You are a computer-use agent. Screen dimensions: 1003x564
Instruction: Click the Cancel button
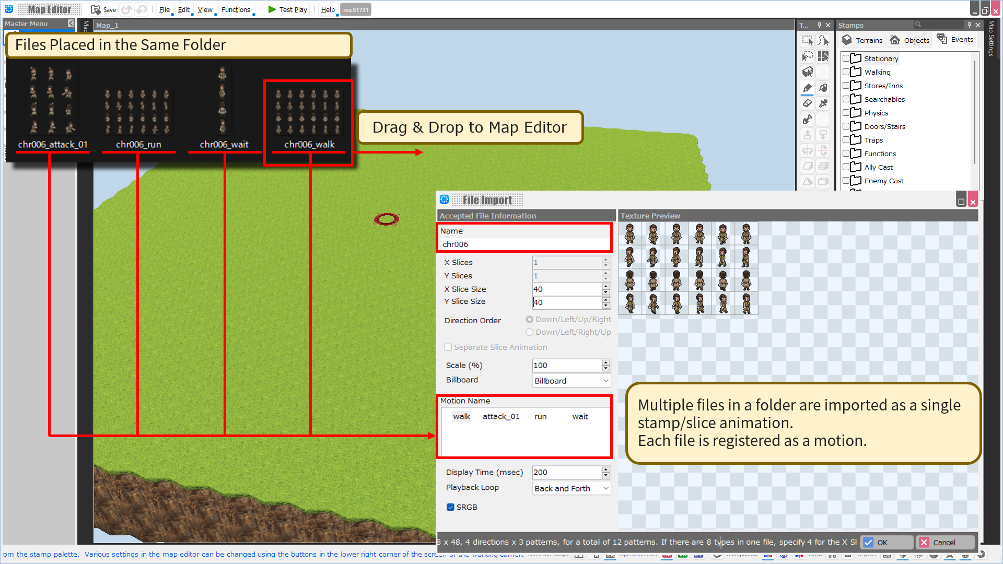(946, 543)
